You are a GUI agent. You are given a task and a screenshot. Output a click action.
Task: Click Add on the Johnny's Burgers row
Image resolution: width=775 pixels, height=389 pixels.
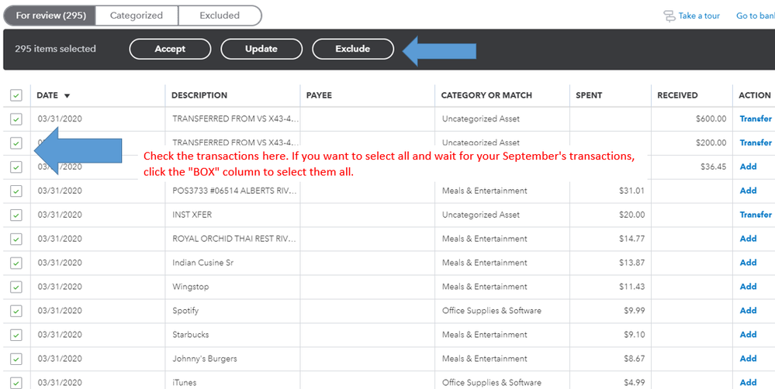click(749, 359)
